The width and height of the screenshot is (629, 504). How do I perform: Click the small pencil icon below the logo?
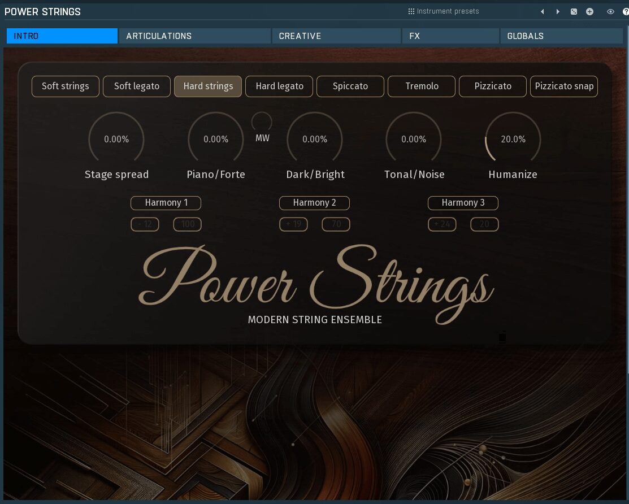click(x=501, y=337)
